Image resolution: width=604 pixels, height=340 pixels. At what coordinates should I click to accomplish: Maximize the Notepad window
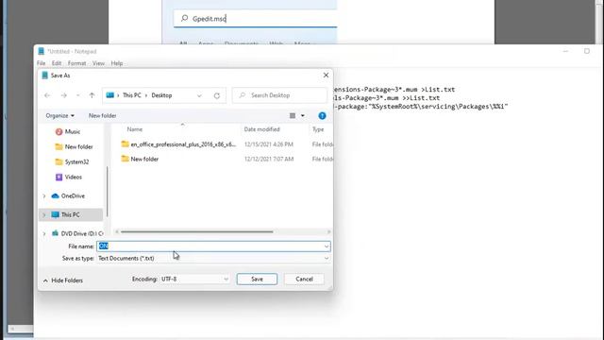[x=587, y=51]
